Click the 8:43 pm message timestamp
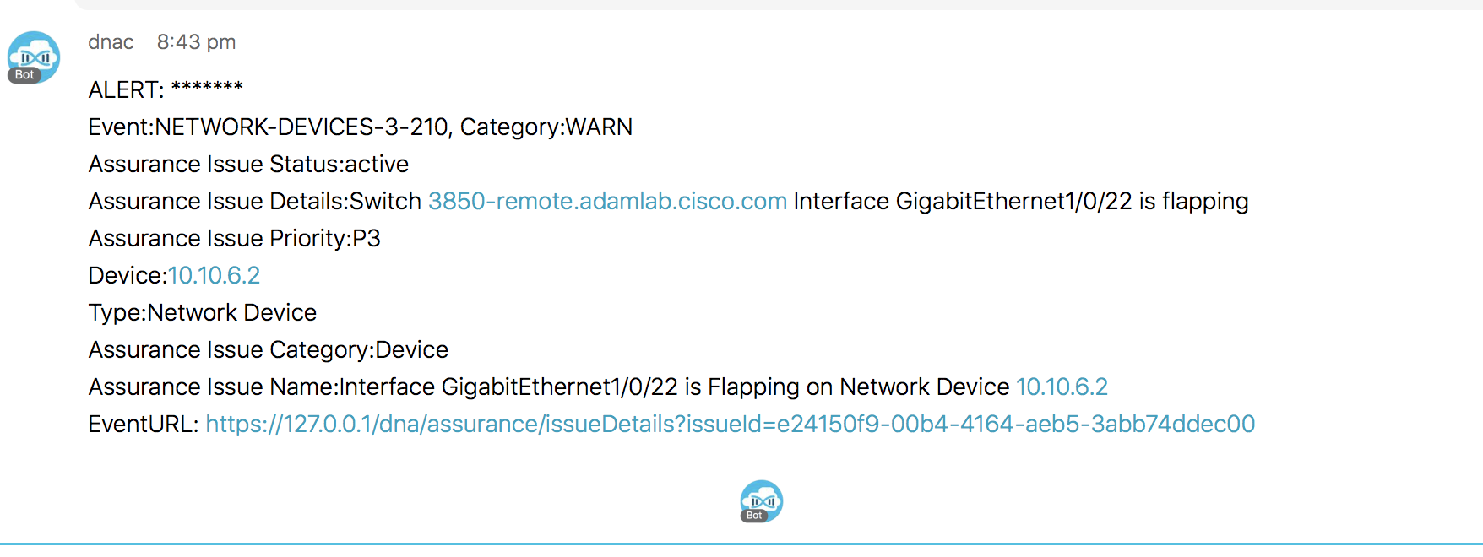 point(196,42)
